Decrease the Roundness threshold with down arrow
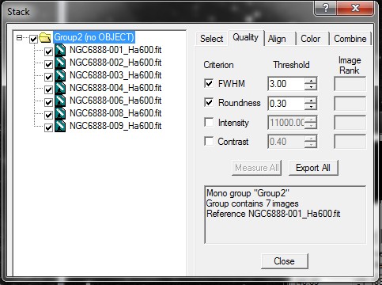382x285 pixels. pos(311,106)
